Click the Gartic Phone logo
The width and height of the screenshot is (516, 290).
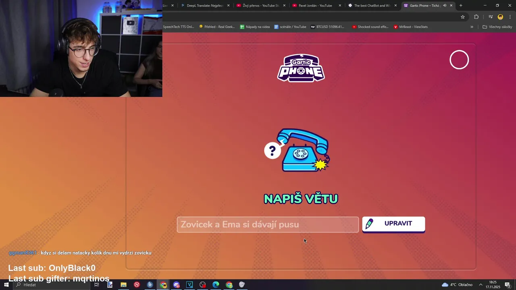(301, 68)
